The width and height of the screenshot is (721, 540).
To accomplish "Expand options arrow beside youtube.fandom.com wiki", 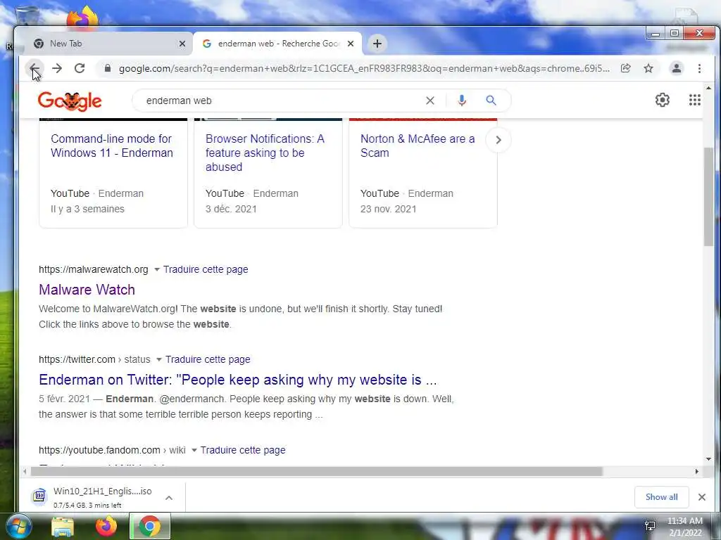I will point(194,451).
